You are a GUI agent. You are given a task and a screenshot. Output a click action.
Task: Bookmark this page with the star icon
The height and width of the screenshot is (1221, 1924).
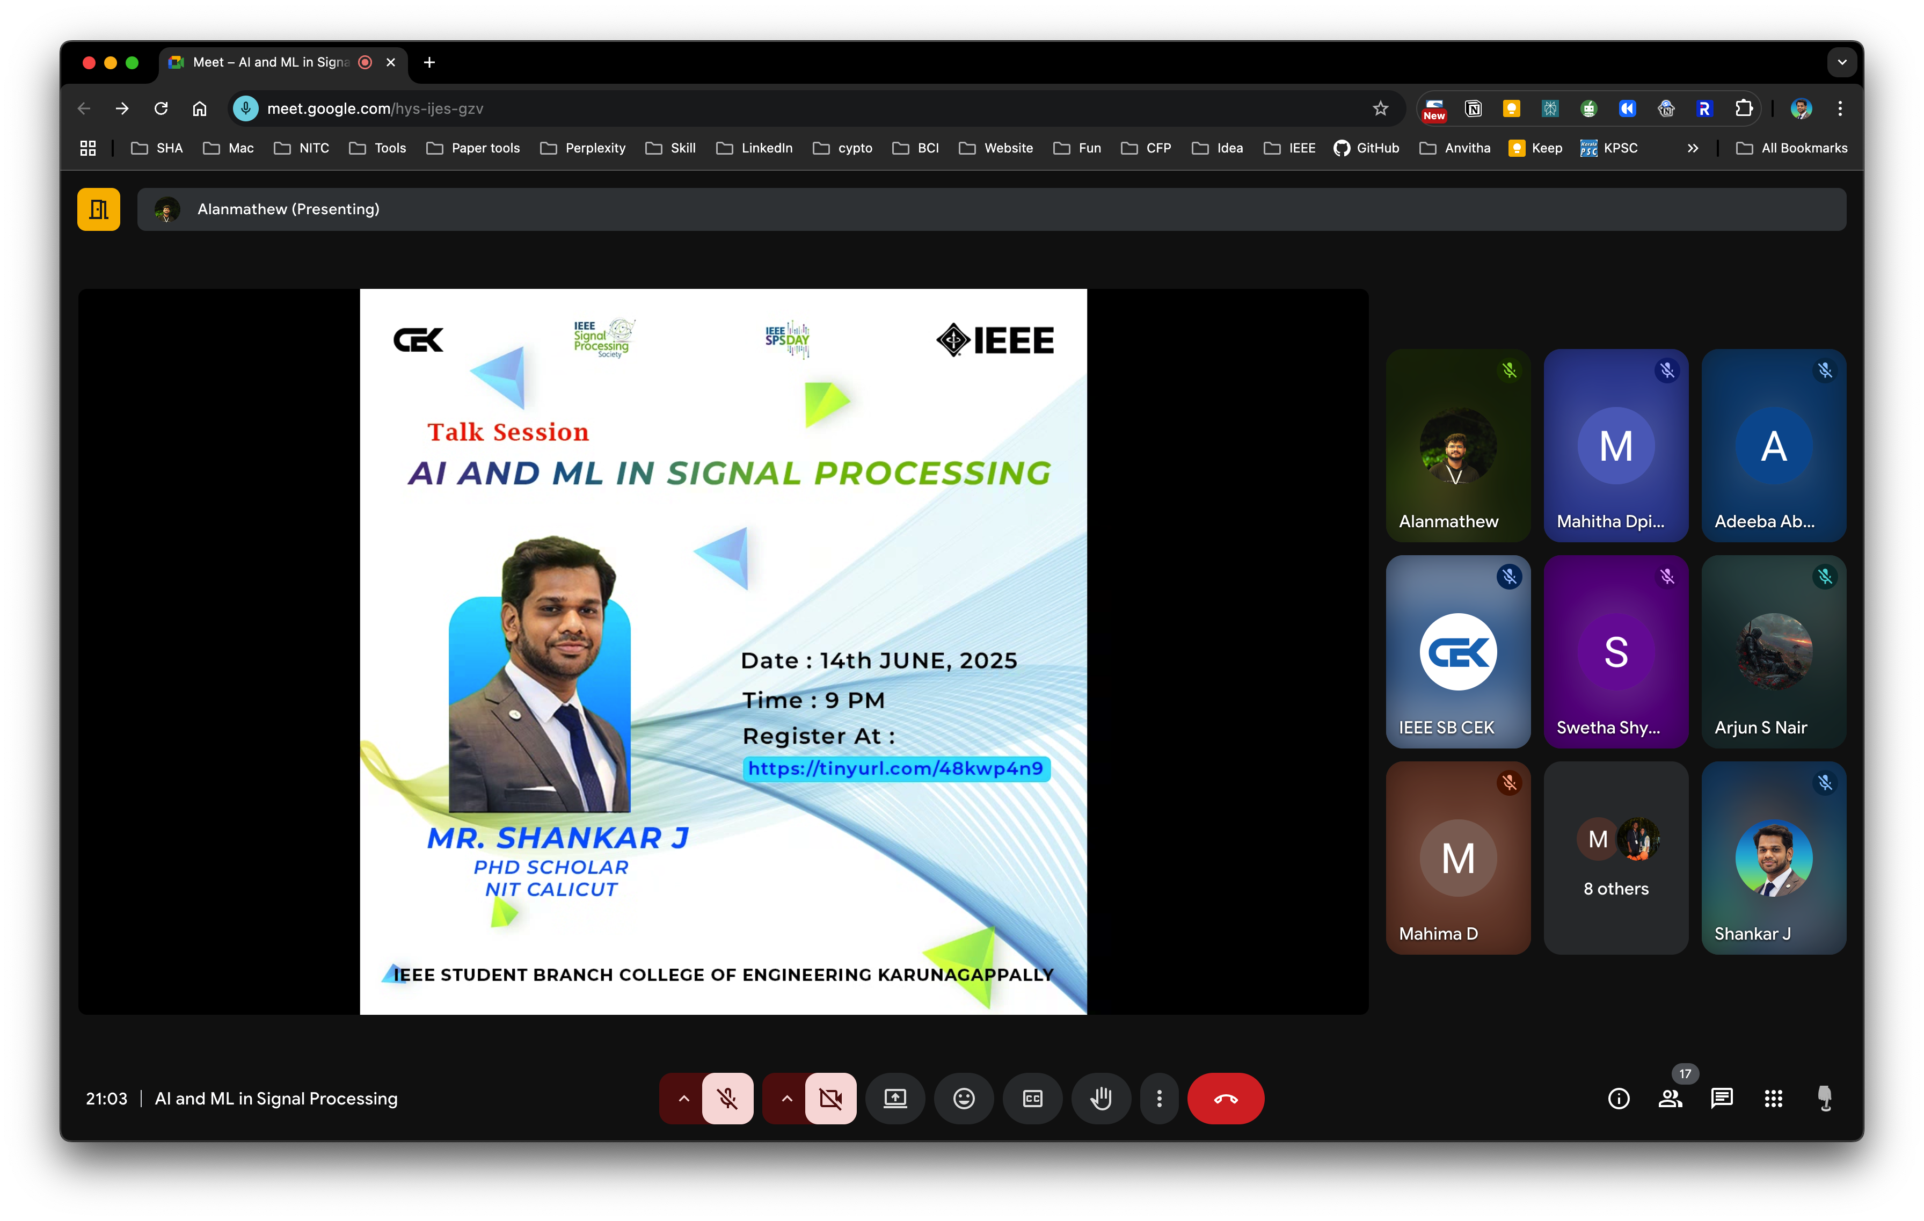click(x=1380, y=108)
